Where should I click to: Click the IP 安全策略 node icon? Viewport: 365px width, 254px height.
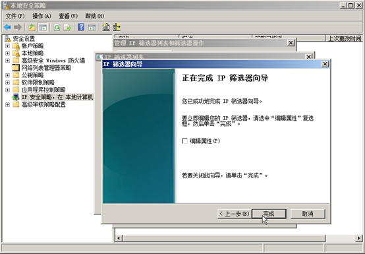pos(16,97)
